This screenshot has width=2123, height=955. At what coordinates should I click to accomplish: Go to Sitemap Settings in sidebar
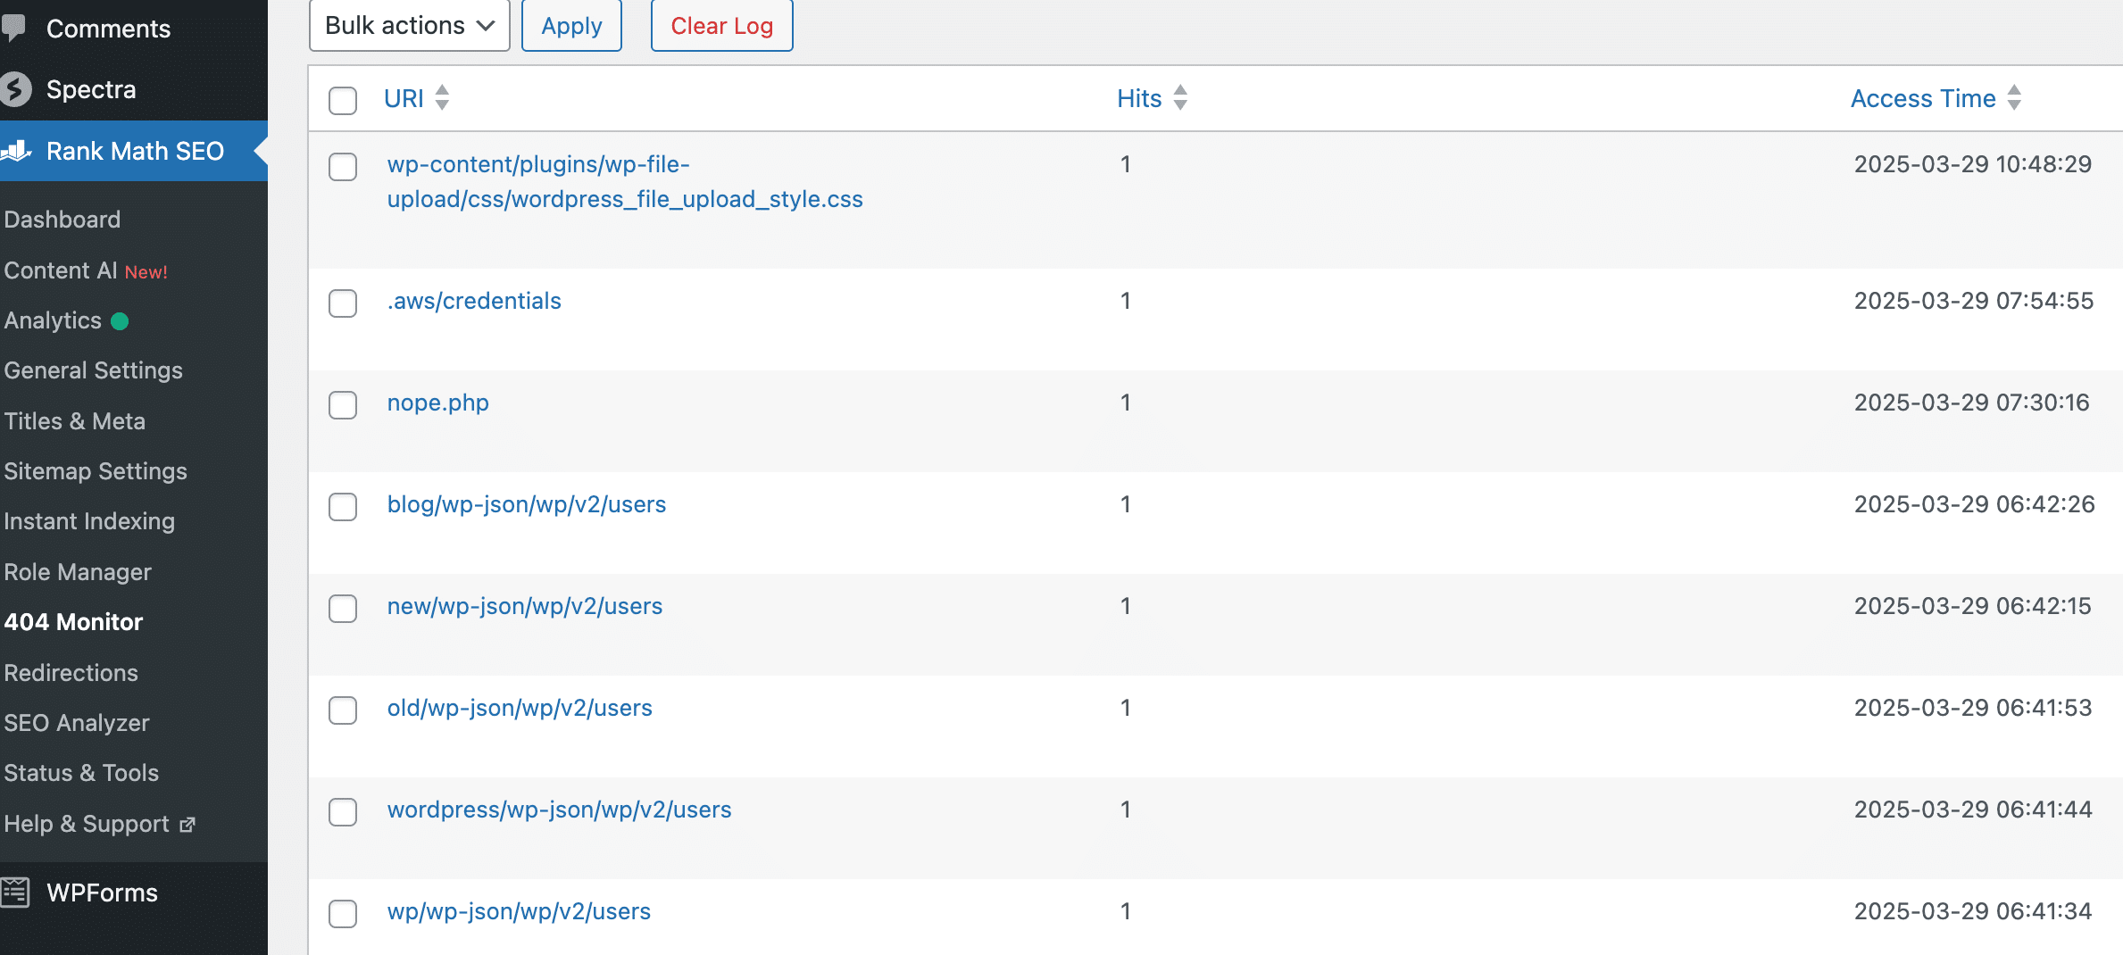pos(96,471)
